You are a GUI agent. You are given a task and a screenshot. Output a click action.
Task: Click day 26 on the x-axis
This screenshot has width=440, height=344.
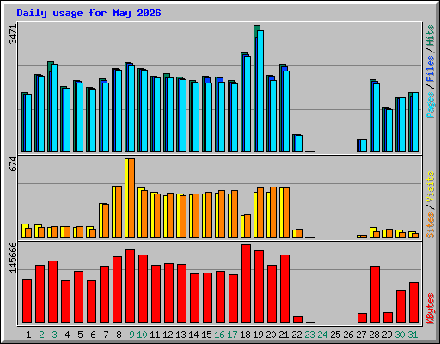[x=348, y=335]
